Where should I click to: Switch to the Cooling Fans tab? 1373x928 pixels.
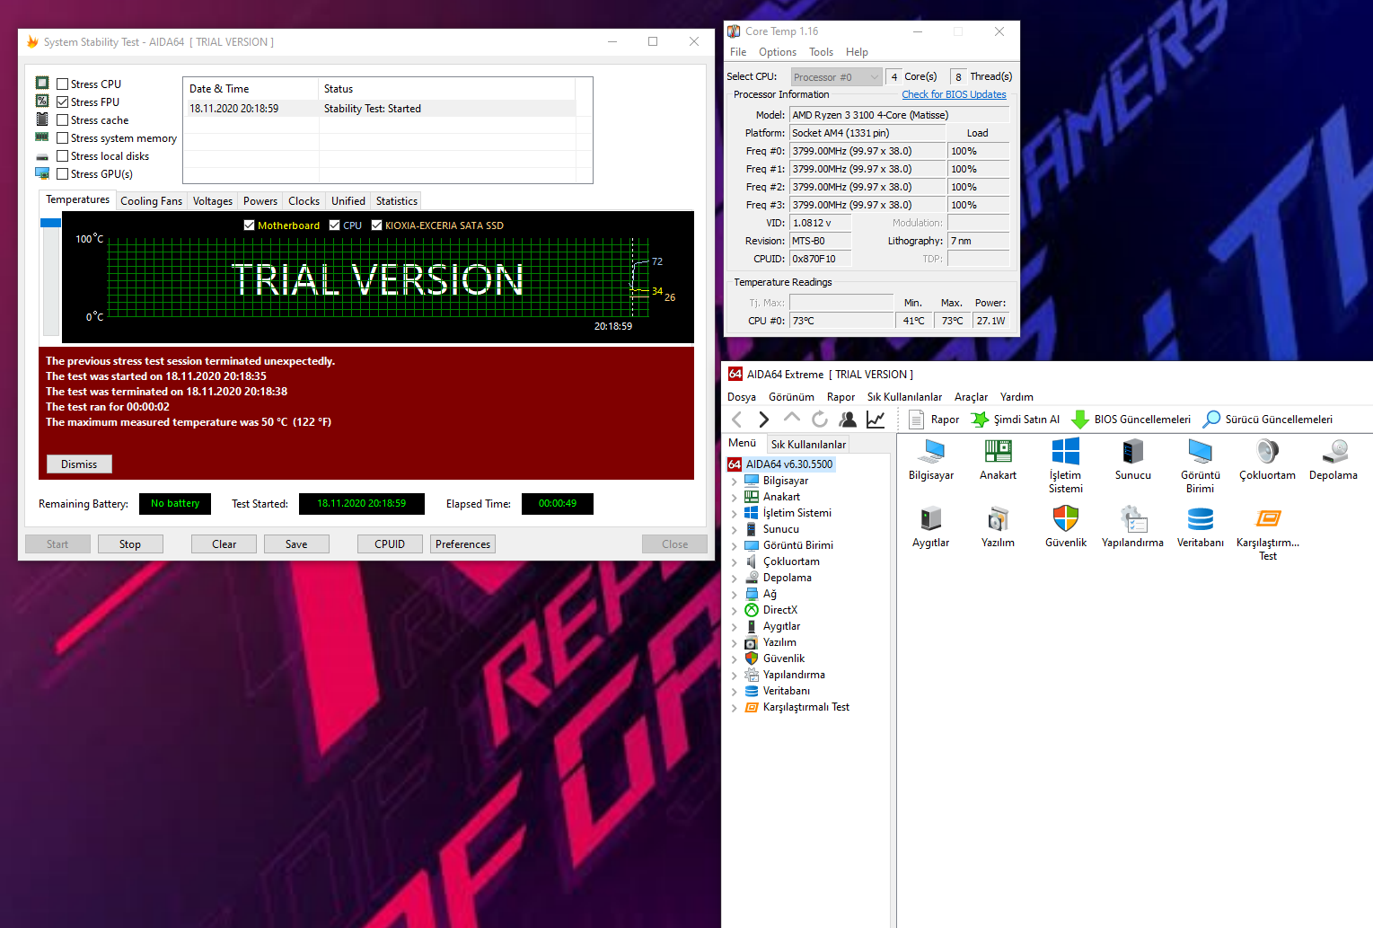(x=151, y=201)
